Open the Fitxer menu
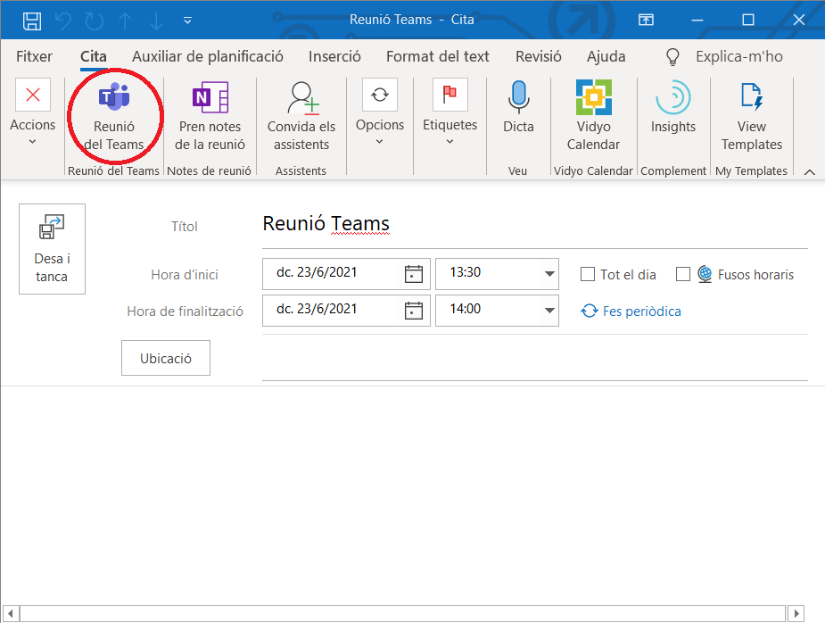Screen dimensions: 825x623 tap(34, 56)
